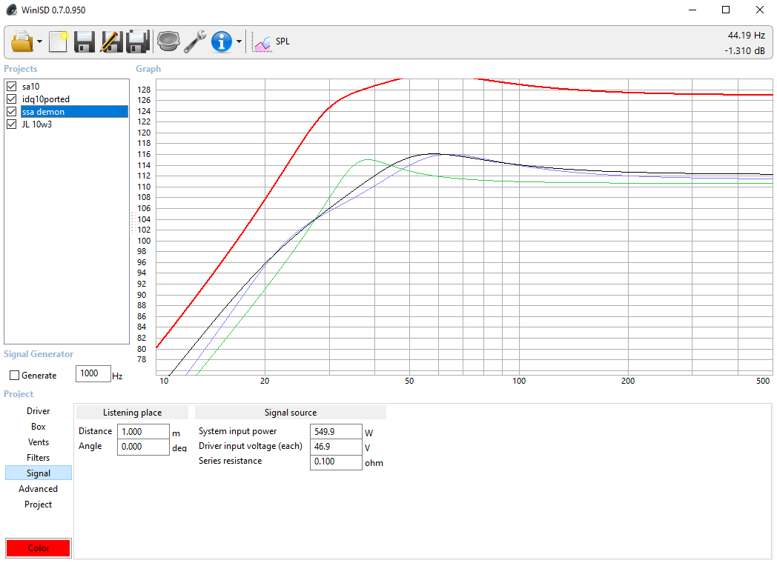Click the WinISD title bar app icon
777x563 pixels.
[x=11, y=10]
